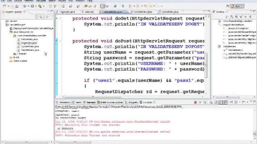Click the Debug bug icon
This screenshot has width=257, height=144.
[24, 6]
